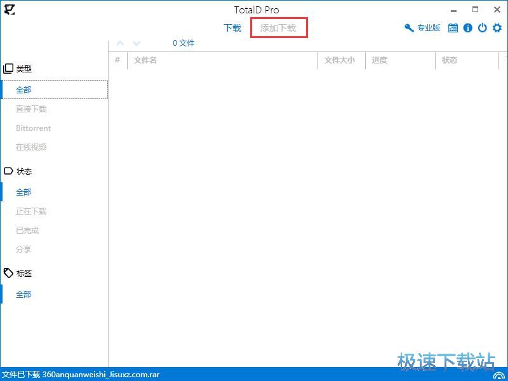This screenshot has height=381, width=508.
Task: Select 全部 under 类型
Action: tap(54, 90)
